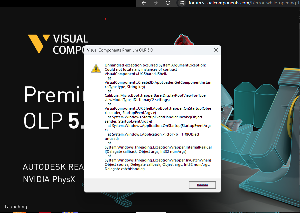Reload the forum page
Screen dimensions: 300x213
[168, 3]
